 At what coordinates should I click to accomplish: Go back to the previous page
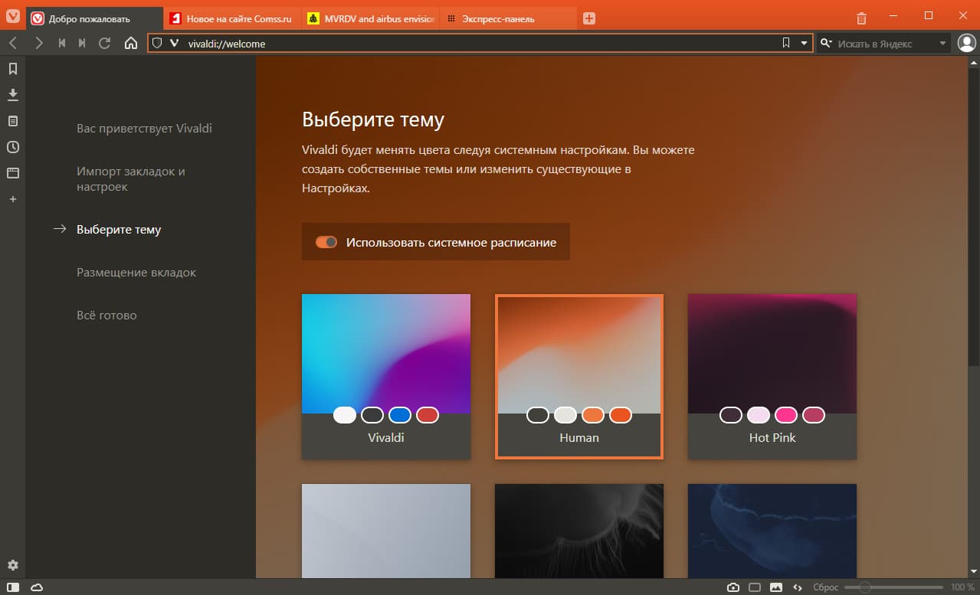pyautogui.click(x=13, y=43)
